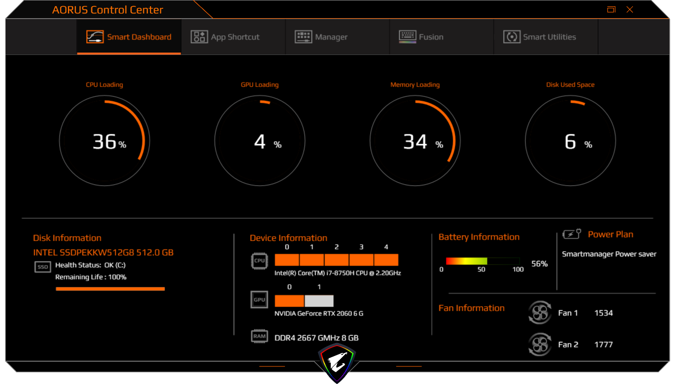Switch to the App Shortcut tab
Viewport: 675px width, 384px height.
(x=233, y=37)
